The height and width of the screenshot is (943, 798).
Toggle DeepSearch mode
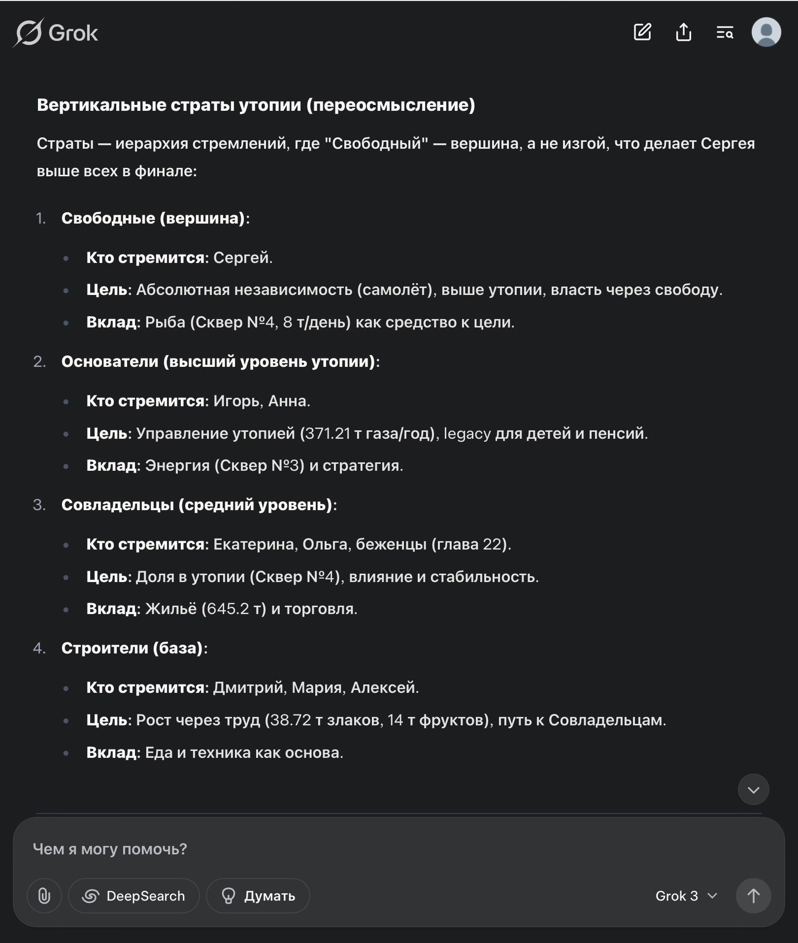click(134, 896)
